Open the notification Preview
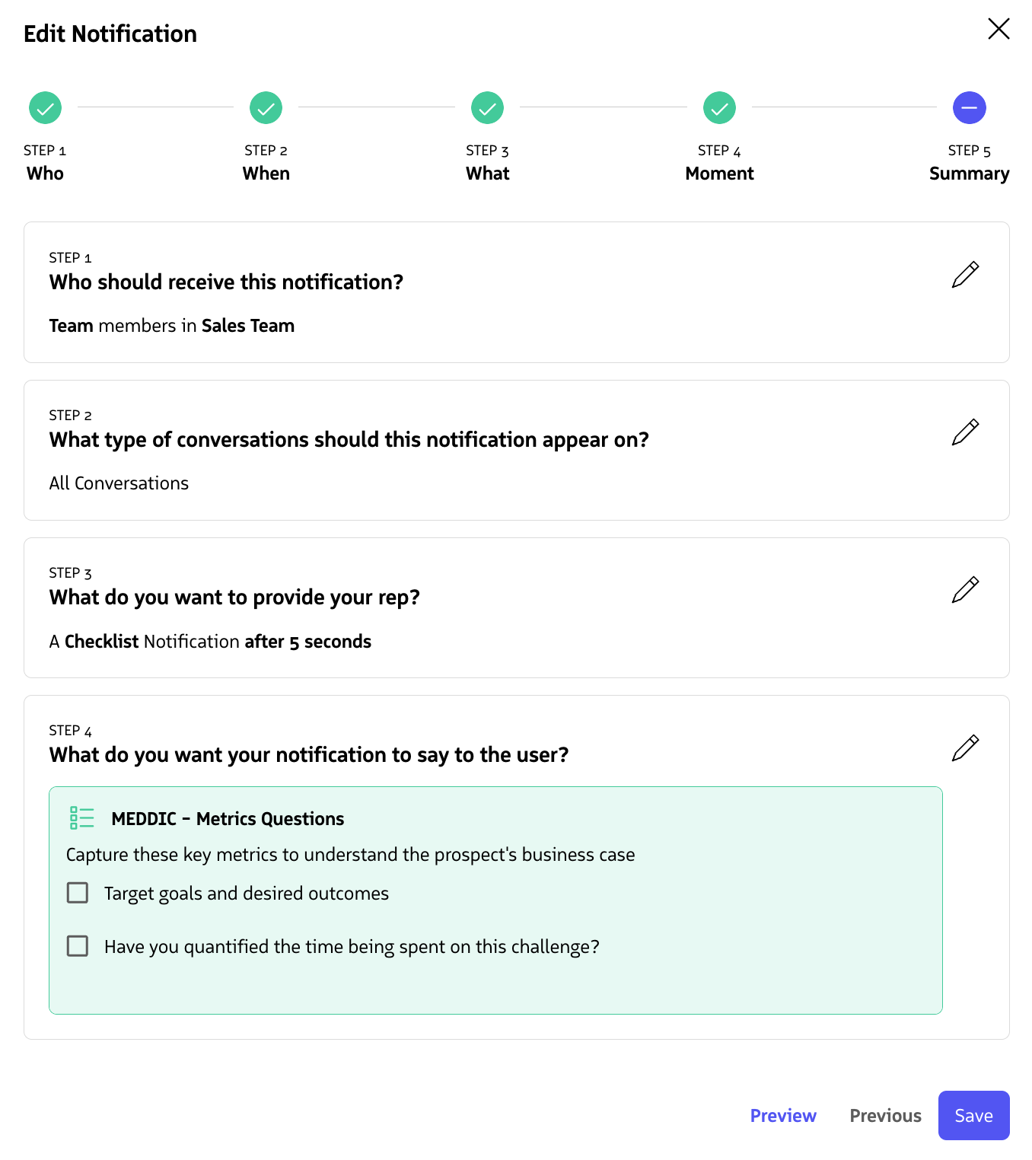Image resolution: width=1032 pixels, height=1160 pixels. 783,1115
